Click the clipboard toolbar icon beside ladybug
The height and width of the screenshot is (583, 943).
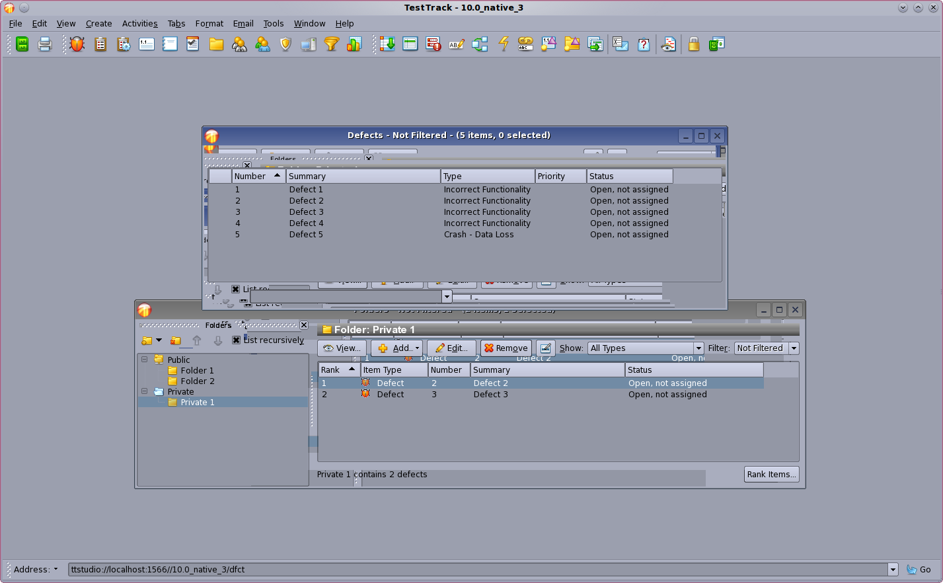[x=100, y=44]
